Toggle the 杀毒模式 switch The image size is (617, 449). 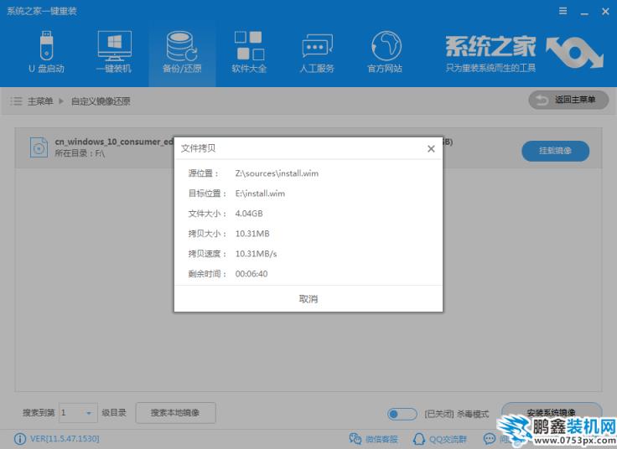point(402,414)
